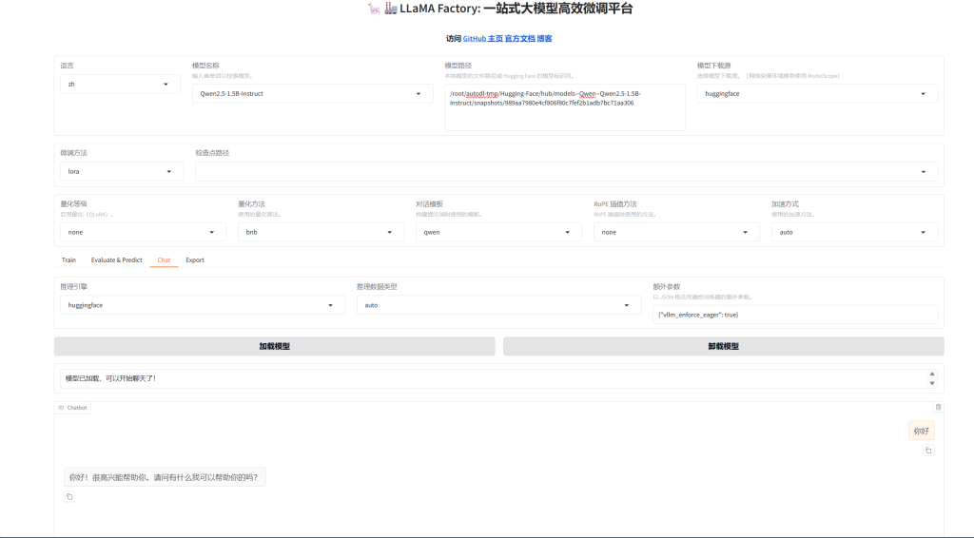Click the LLaMA Factory page title
This screenshot has height=538, width=974.
[500, 9]
